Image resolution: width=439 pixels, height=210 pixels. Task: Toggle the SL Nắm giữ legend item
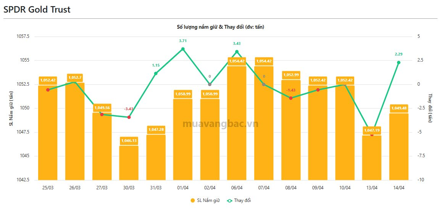(x=205, y=200)
